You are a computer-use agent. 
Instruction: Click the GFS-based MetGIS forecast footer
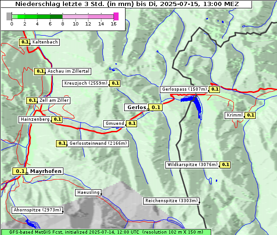pos(106,232)
